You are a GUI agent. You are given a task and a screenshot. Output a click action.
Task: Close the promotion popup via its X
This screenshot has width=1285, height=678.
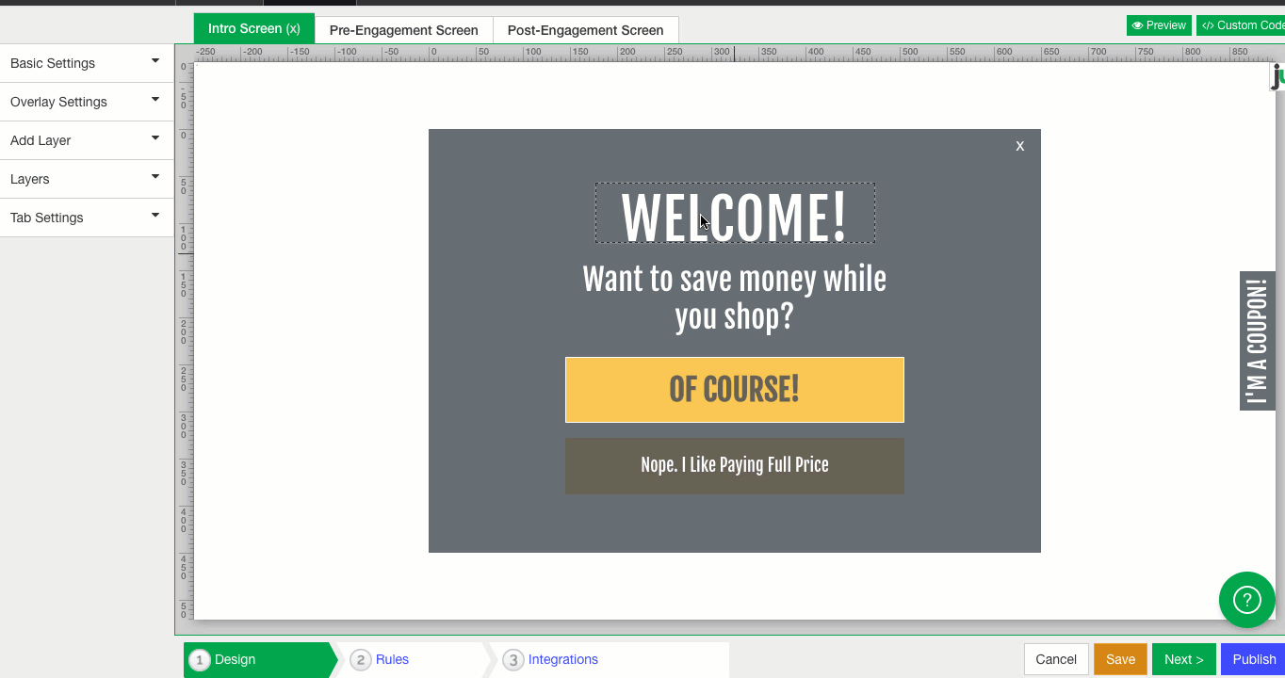pyautogui.click(x=1019, y=146)
